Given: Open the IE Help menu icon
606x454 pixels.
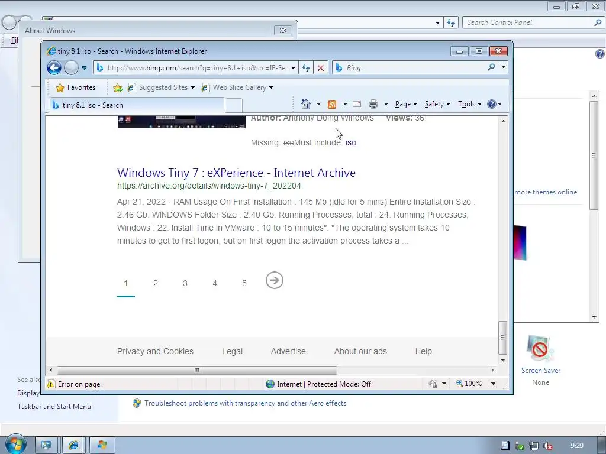Looking at the screenshot, I should pyautogui.click(x=494, y=104).
